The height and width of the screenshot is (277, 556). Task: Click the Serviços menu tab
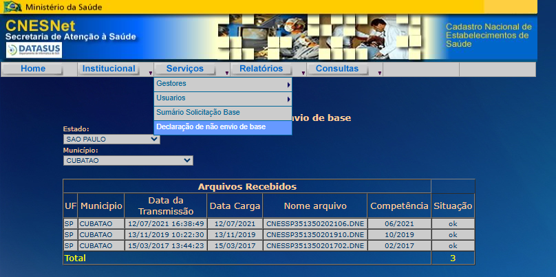click(x=185, y=69)
